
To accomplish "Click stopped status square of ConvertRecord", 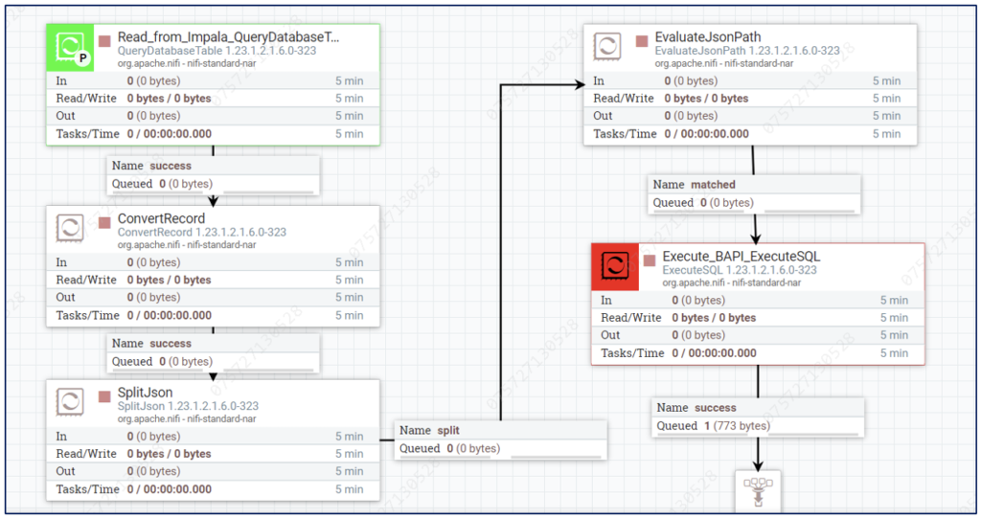I will (x=104, y=222).
